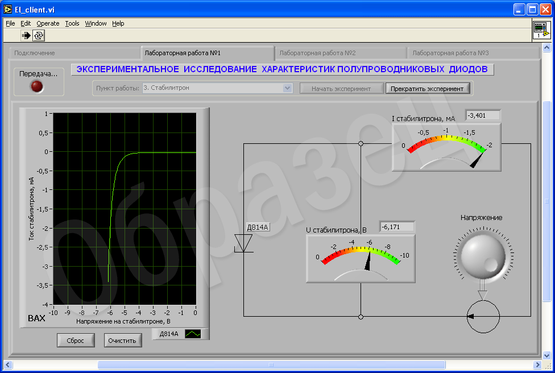Click the Напряжение label above the knob

coord(482,218)
